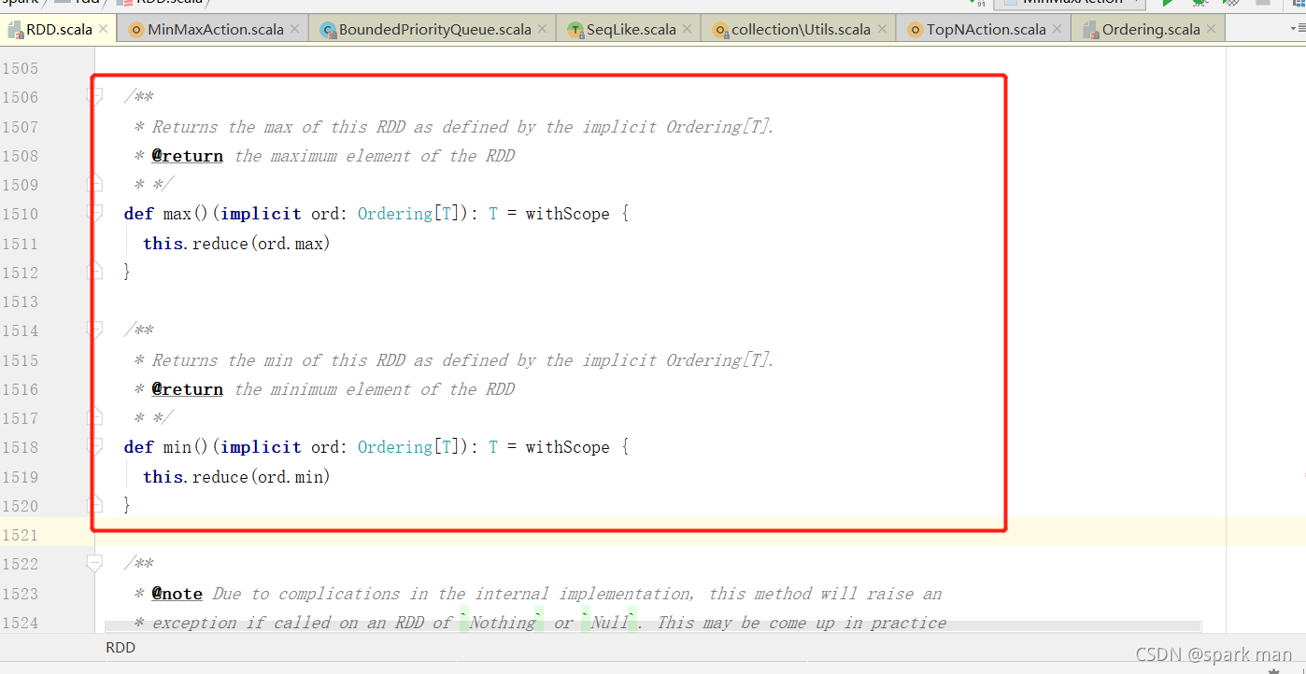Click 'this.reduce(ord.max)' on line 1511
This screenshot has width=1306, height=674.
[x=237, y=244]
